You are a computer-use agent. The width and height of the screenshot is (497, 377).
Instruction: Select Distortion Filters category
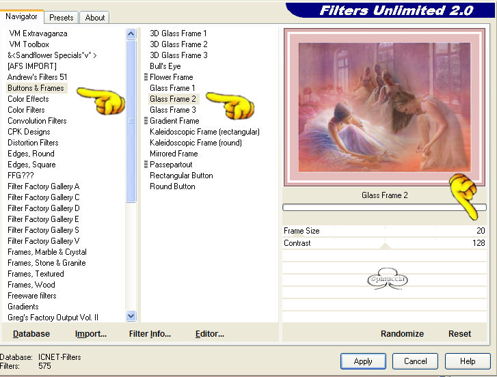click(x=33, y=143)
